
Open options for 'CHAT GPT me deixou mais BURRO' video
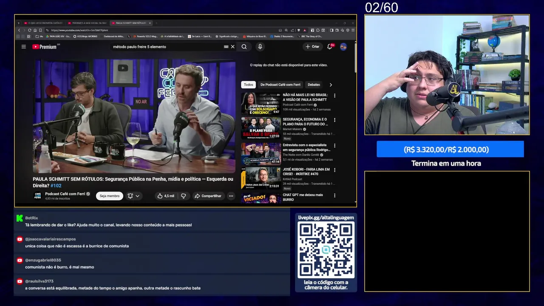pos(334,195)
